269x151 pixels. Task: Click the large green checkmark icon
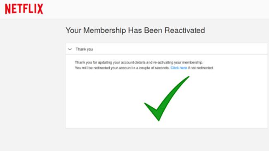click(167, 99)
